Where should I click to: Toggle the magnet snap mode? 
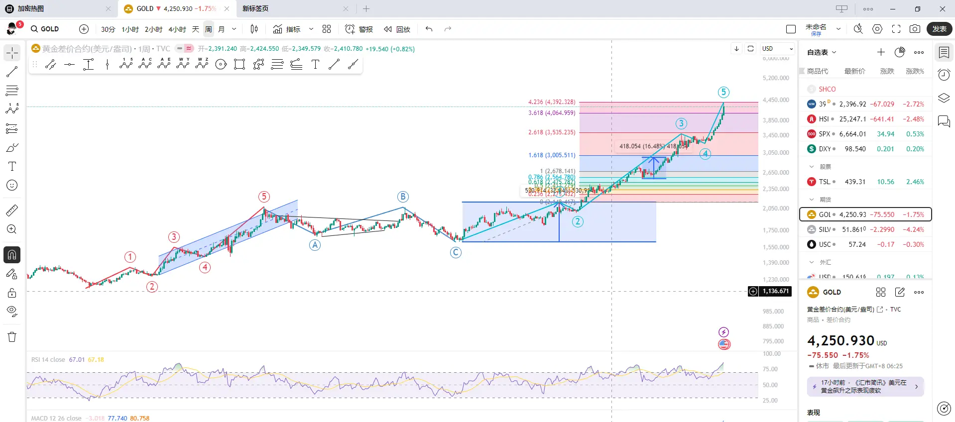[12, 255]
